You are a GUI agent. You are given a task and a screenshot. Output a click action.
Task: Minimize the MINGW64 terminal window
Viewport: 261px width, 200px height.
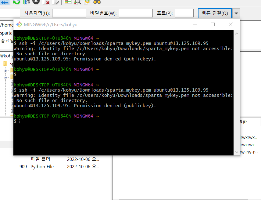(195, 24)
